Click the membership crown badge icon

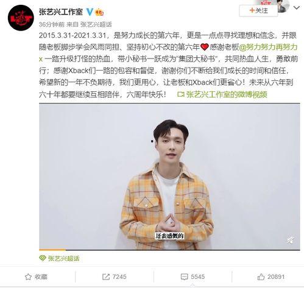99,12
